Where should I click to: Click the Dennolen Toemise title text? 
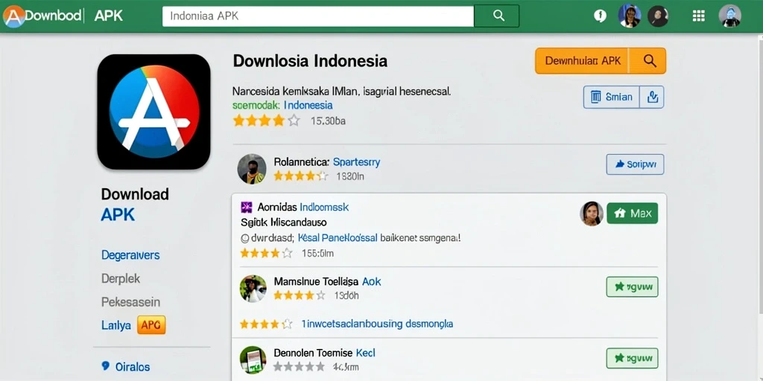click(x=314, y=353)
